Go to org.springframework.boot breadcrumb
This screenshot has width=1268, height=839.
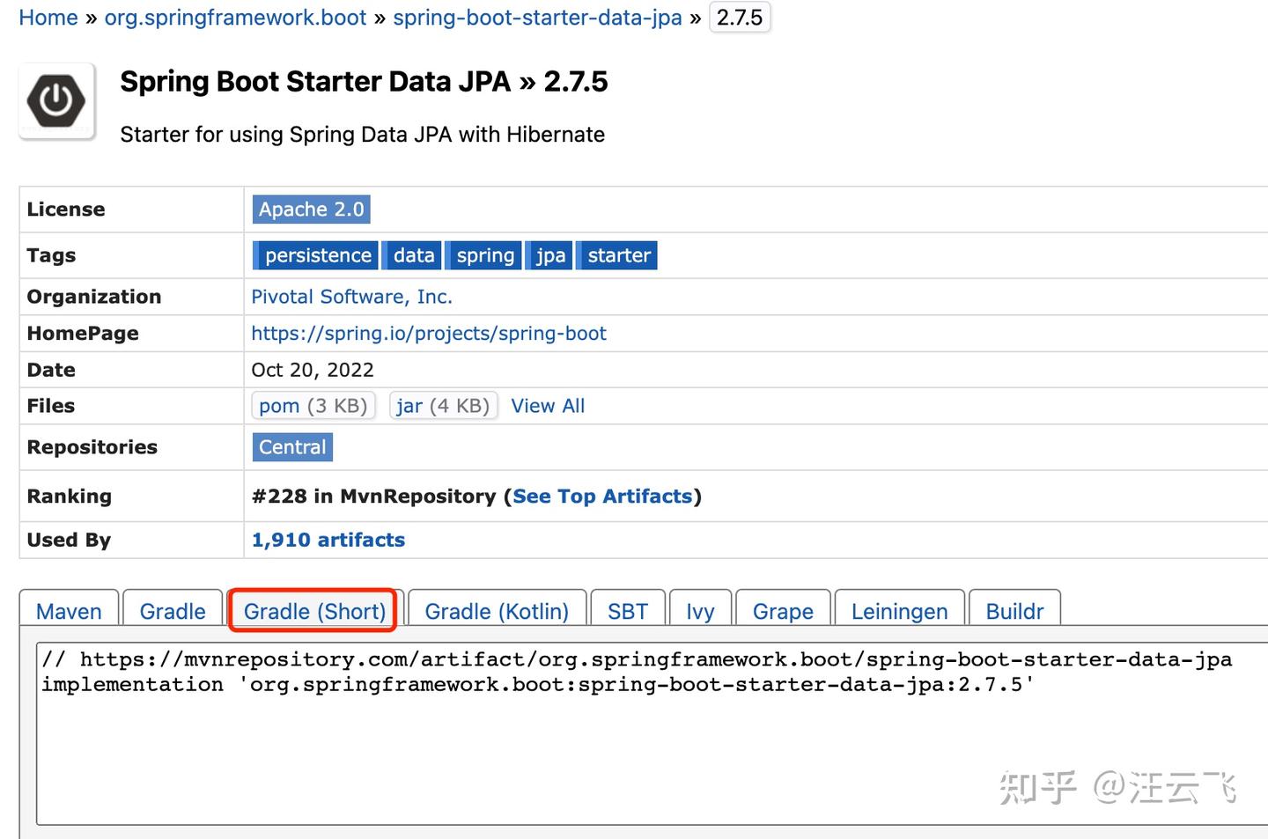click(235, 18)
